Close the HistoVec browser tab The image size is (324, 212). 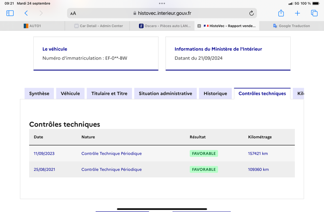point(199,26)
